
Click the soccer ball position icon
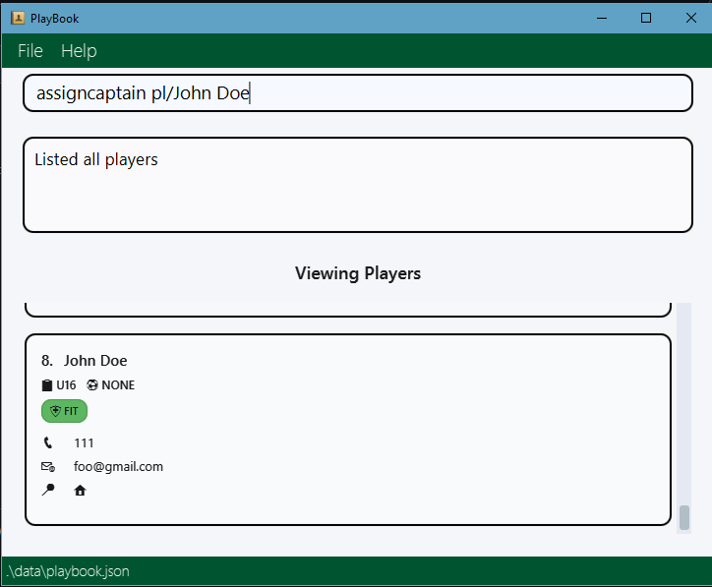click(92, 385)
